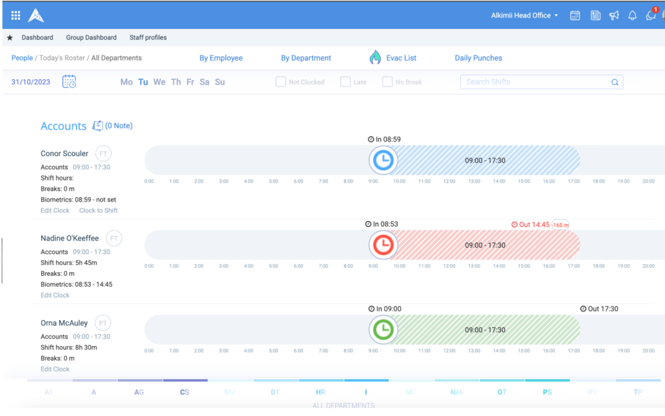
Task: Click Clock to Shift for Conor Scouler
Action: click(99, 210)
